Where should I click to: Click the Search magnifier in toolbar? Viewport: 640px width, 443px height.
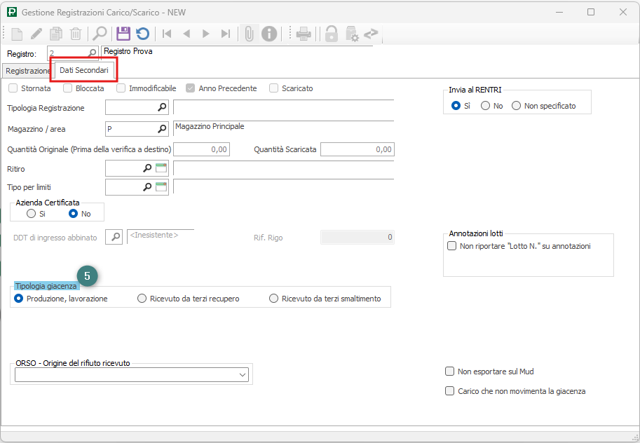[100, 34]
